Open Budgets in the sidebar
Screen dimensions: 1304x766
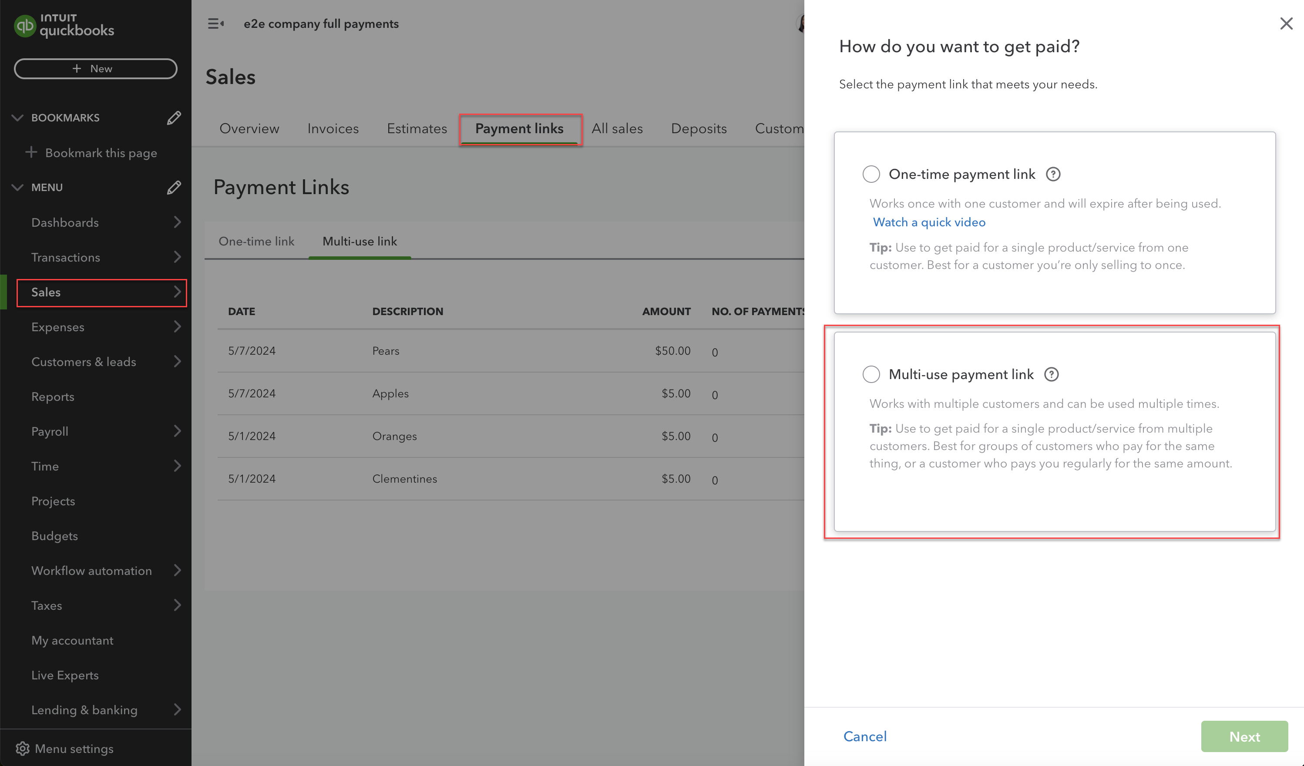pyautogui.click(x=54, y=536)
